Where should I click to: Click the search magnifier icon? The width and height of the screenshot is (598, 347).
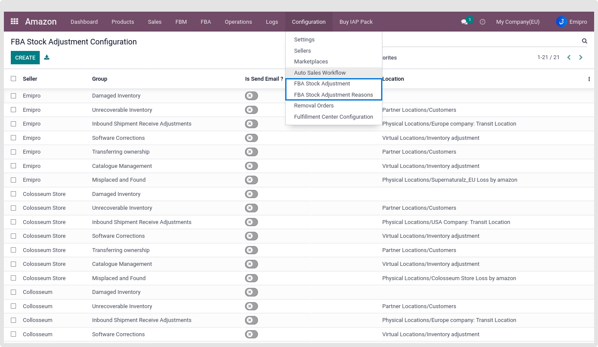584,41
